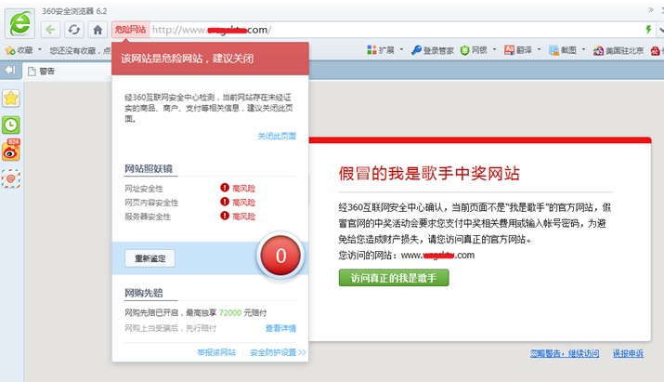Open the sidebar favorites star icon
Screen dimensions: 664x382
pyautogui.click(x=10, y=99)
